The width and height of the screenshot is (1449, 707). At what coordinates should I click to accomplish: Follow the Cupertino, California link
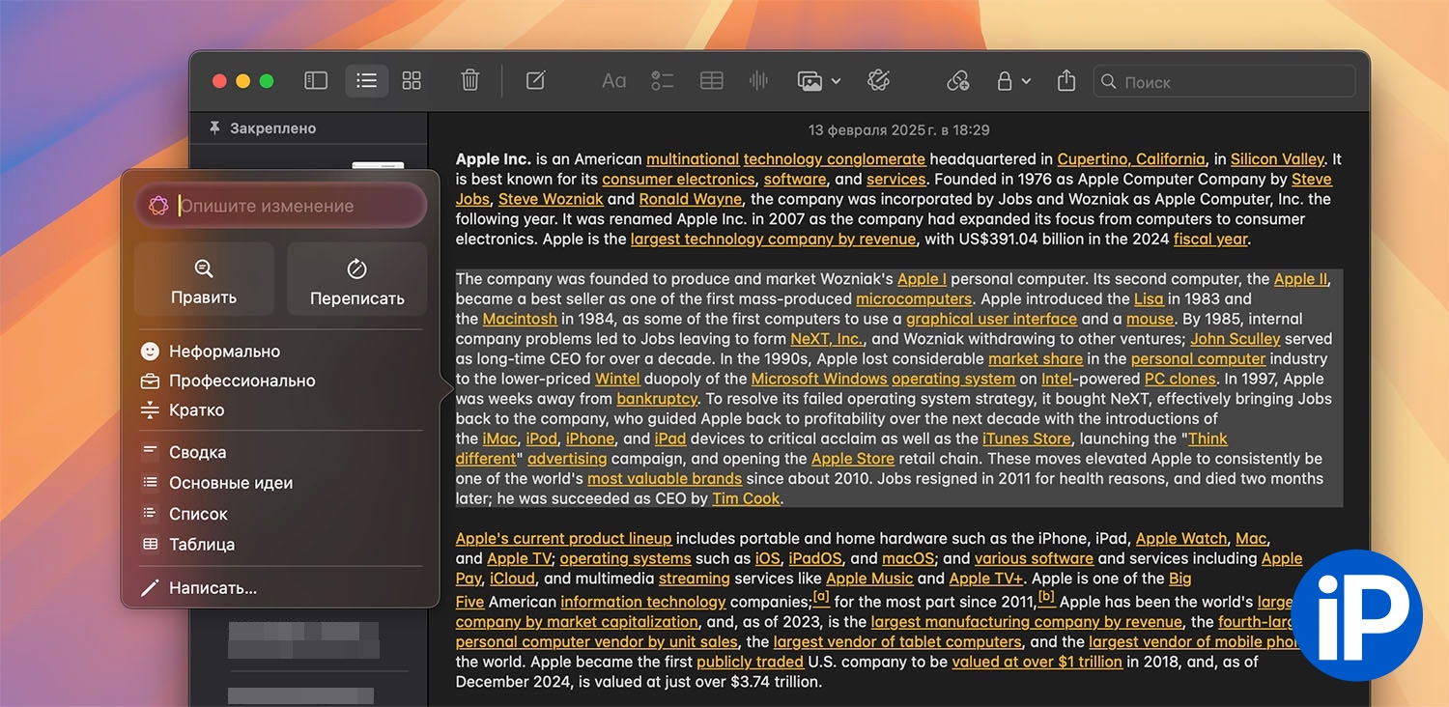pyautogui.click(x=1131, y=159)
